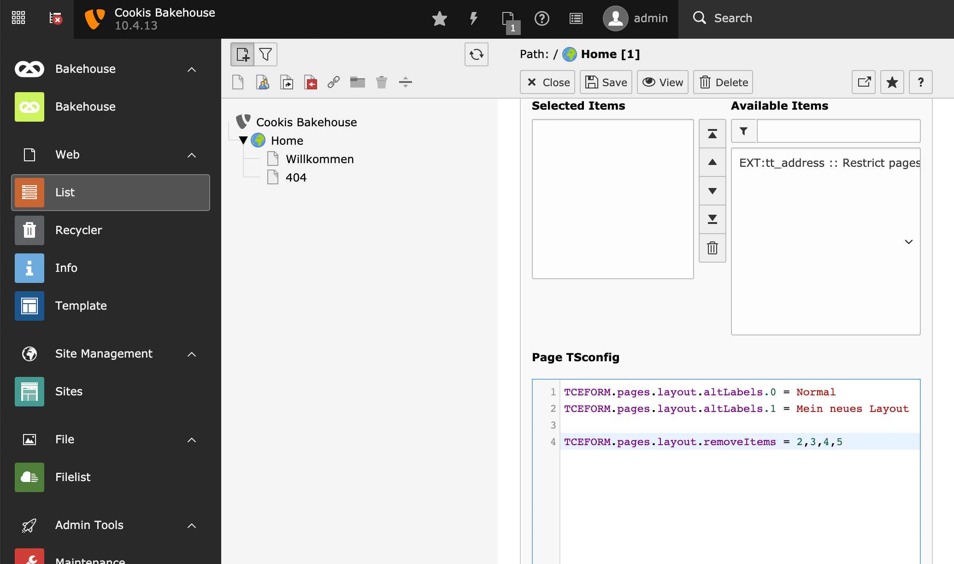
Task: Toggle the new page drag toolbar button
Action: click(242, 54)
